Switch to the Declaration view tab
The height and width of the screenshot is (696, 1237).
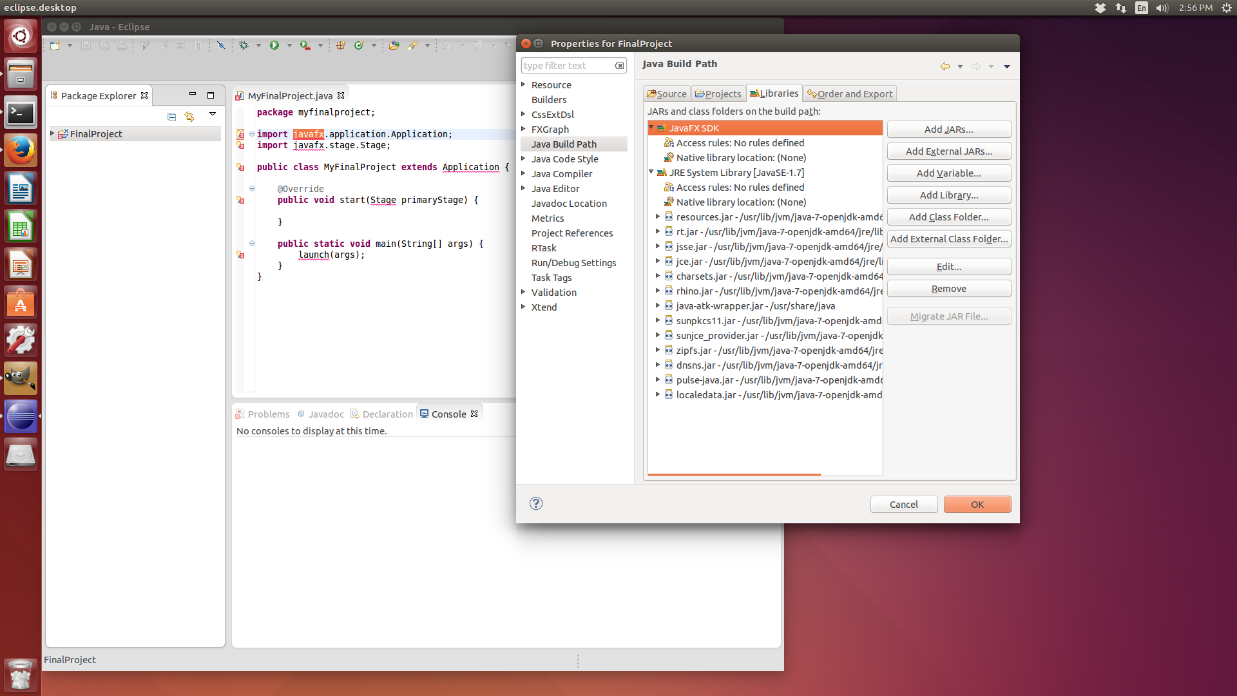point(381,414)
